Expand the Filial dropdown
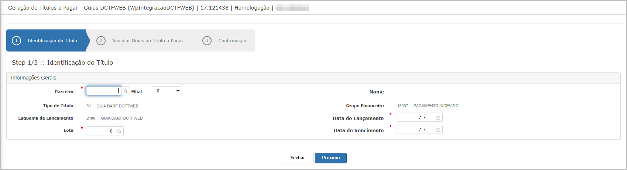The width and height of the screenshot is (627, 170). tap(167, 91)
